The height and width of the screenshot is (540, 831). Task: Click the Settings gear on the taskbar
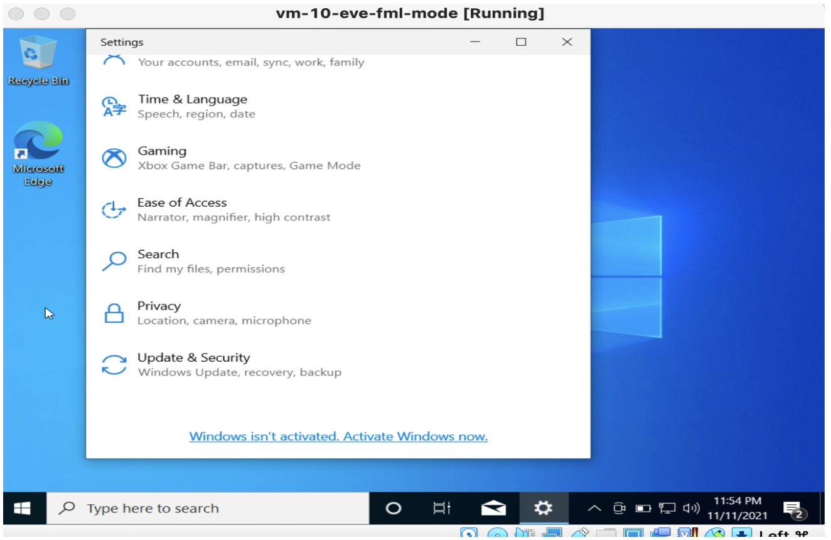[x=542, y=508]
